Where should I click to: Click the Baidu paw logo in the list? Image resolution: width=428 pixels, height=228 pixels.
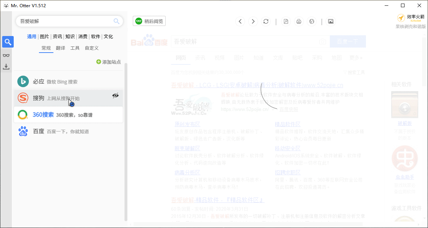(23, 131)
